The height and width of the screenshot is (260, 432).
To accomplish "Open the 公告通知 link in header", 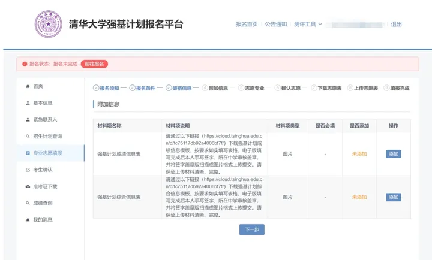I will tap(276, 24).
